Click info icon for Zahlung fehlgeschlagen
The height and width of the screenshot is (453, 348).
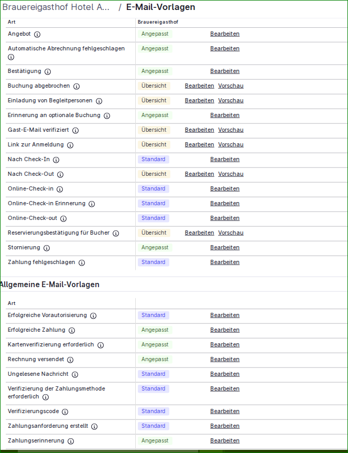[x=82, y=263]
